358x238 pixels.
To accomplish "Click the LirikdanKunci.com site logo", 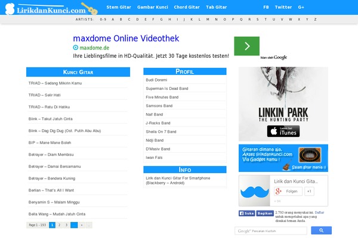I will click(x=51, y=9).
